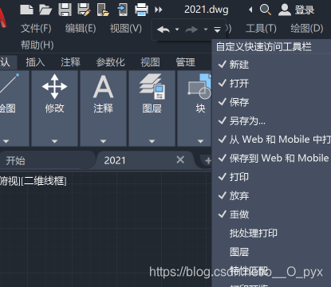Viewport: 331px width, 287px height.
Task: Open the 文件(F) menu
Action: click(36, 28)
